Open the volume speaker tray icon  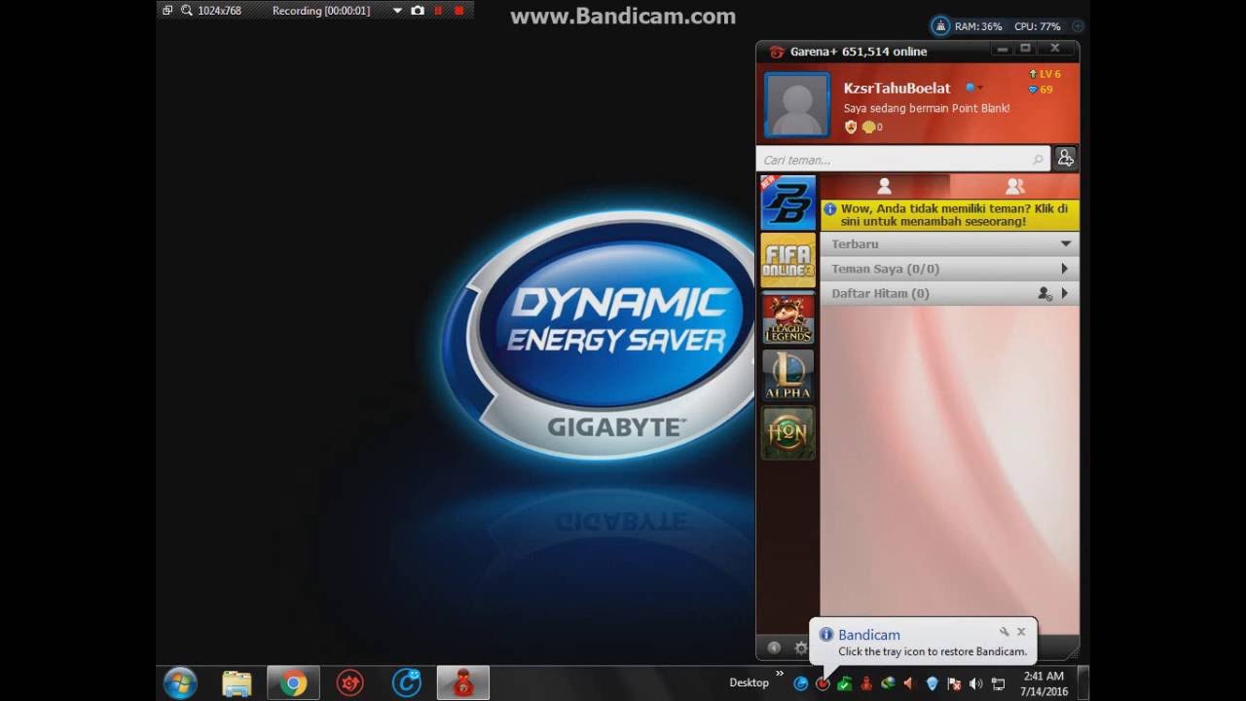coord(976,683)
